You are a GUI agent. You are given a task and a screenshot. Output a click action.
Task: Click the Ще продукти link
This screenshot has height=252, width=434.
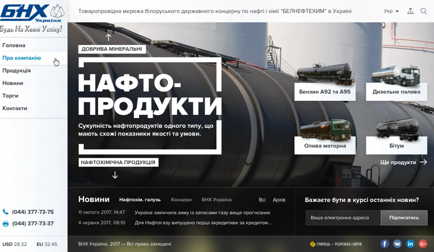coord(398,162)
